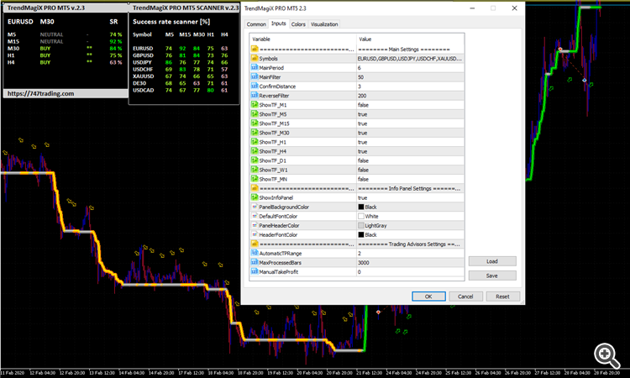Switch to the Colors tab
Image resolution: width=630 pixels, height=378 pixels.
(298, 24)
